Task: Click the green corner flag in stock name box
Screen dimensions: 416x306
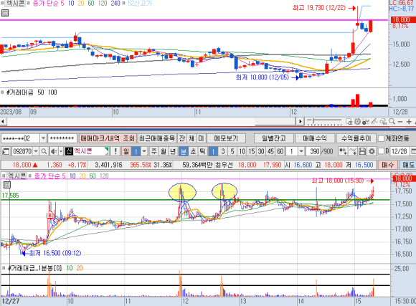Action: [x=107, y=150]
